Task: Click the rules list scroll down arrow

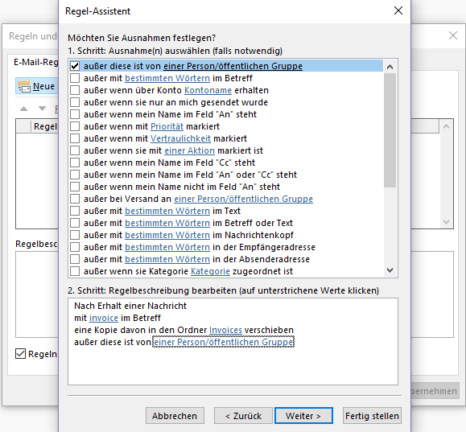Action: pos(446,222)
